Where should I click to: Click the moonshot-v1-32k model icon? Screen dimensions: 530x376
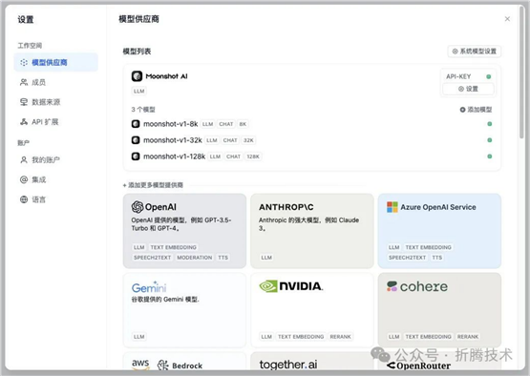(136, 140)
